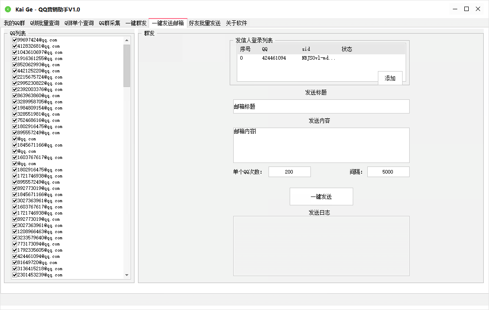Image resolution: width=489 pixels, height=310 pixels.
Task: Click the 状态 column header
Action: pos(347,49)
